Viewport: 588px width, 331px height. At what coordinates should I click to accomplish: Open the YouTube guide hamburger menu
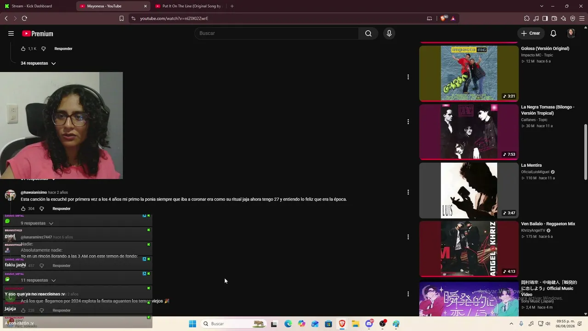[x=11, y=34]
